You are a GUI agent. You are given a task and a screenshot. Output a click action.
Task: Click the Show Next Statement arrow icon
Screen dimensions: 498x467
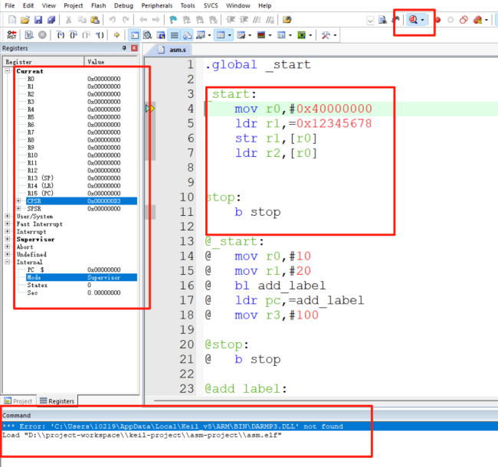click(x=117, y=34)
